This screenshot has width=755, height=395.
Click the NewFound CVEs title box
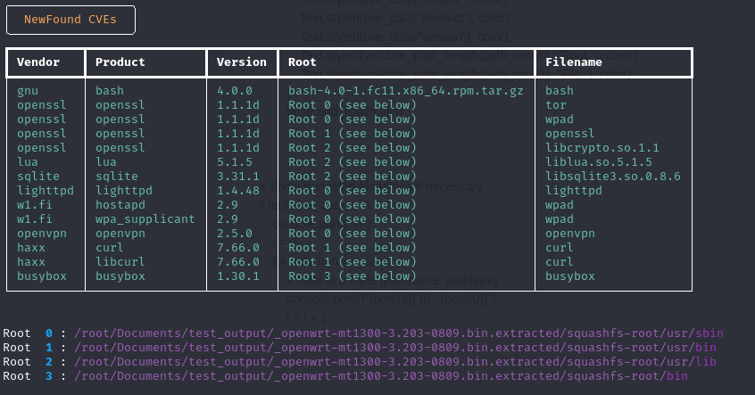click(x=71, y=20)
